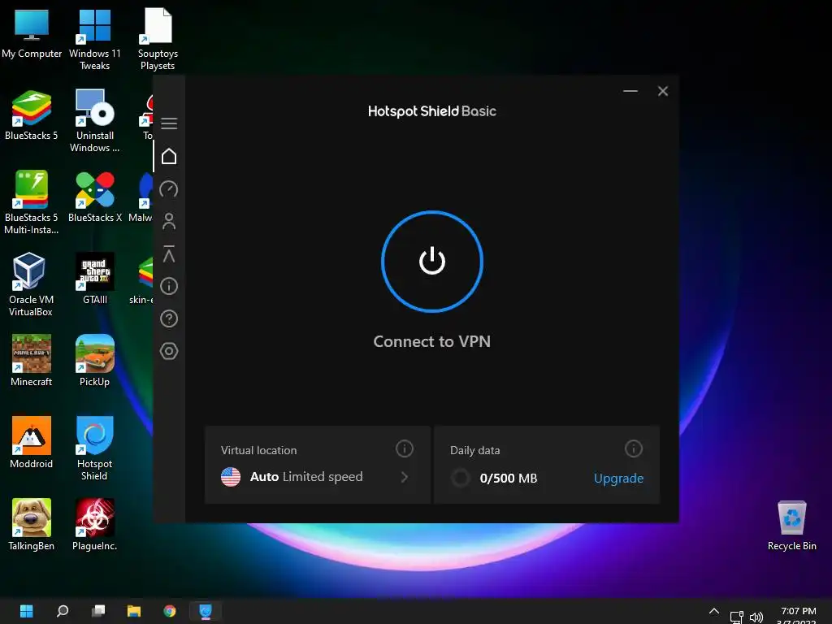This screenshot has height=624, width=832.
Task: Open the network tray icon
Action: point(736,617)
